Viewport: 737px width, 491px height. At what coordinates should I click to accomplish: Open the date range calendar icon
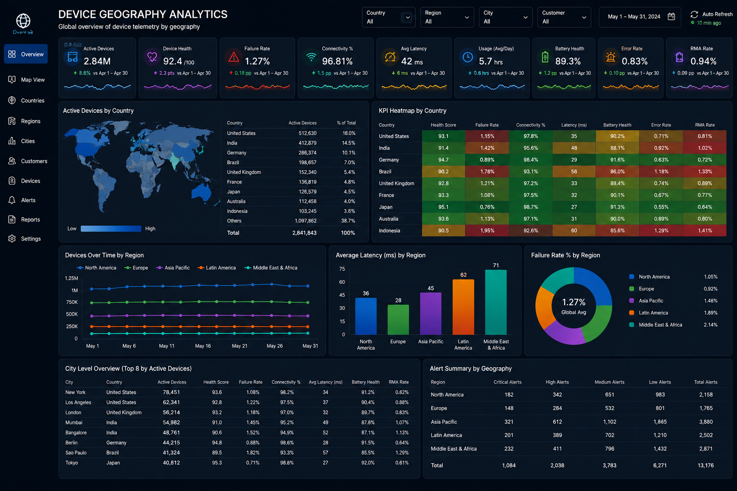click(671, 17)
